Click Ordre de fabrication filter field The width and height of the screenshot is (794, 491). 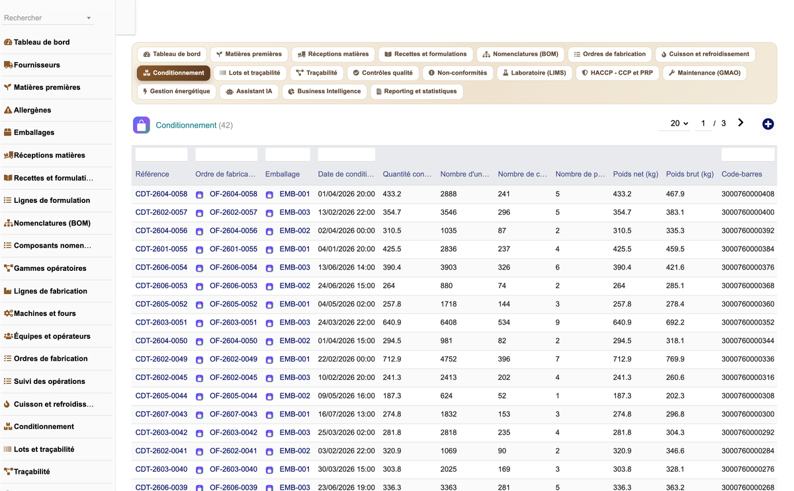pyautogui.click(x=226, y=155)
